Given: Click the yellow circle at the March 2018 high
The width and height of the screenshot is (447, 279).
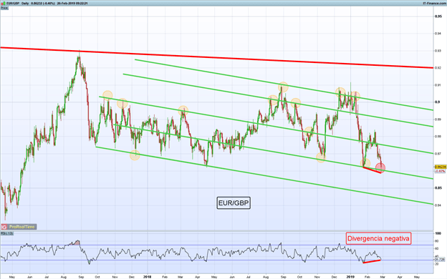Looking at the screenshot, I should (x=183, y=110).
